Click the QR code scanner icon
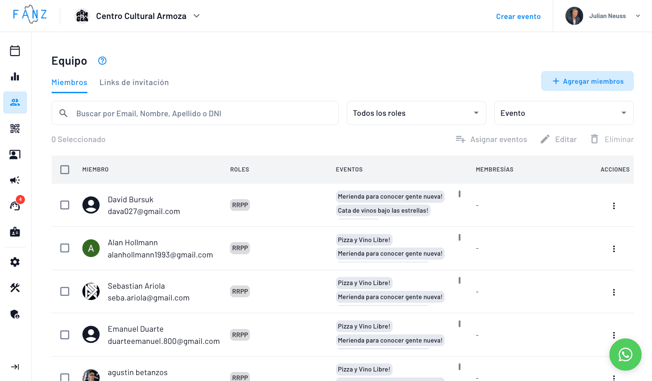The width and height of the screenshot is (652, 381). point(15,129)
